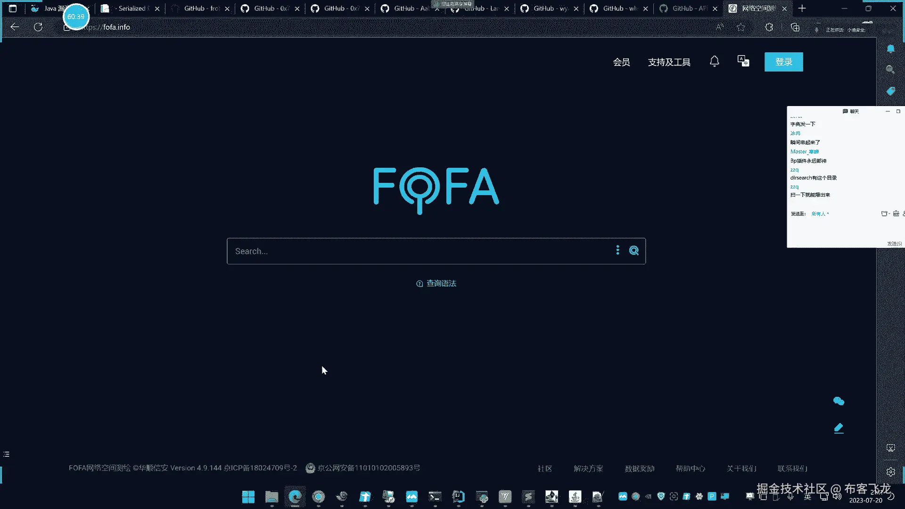Click the notification bell icon in header
Viewport: 905px width, 509px height.
tap(714, 61)
